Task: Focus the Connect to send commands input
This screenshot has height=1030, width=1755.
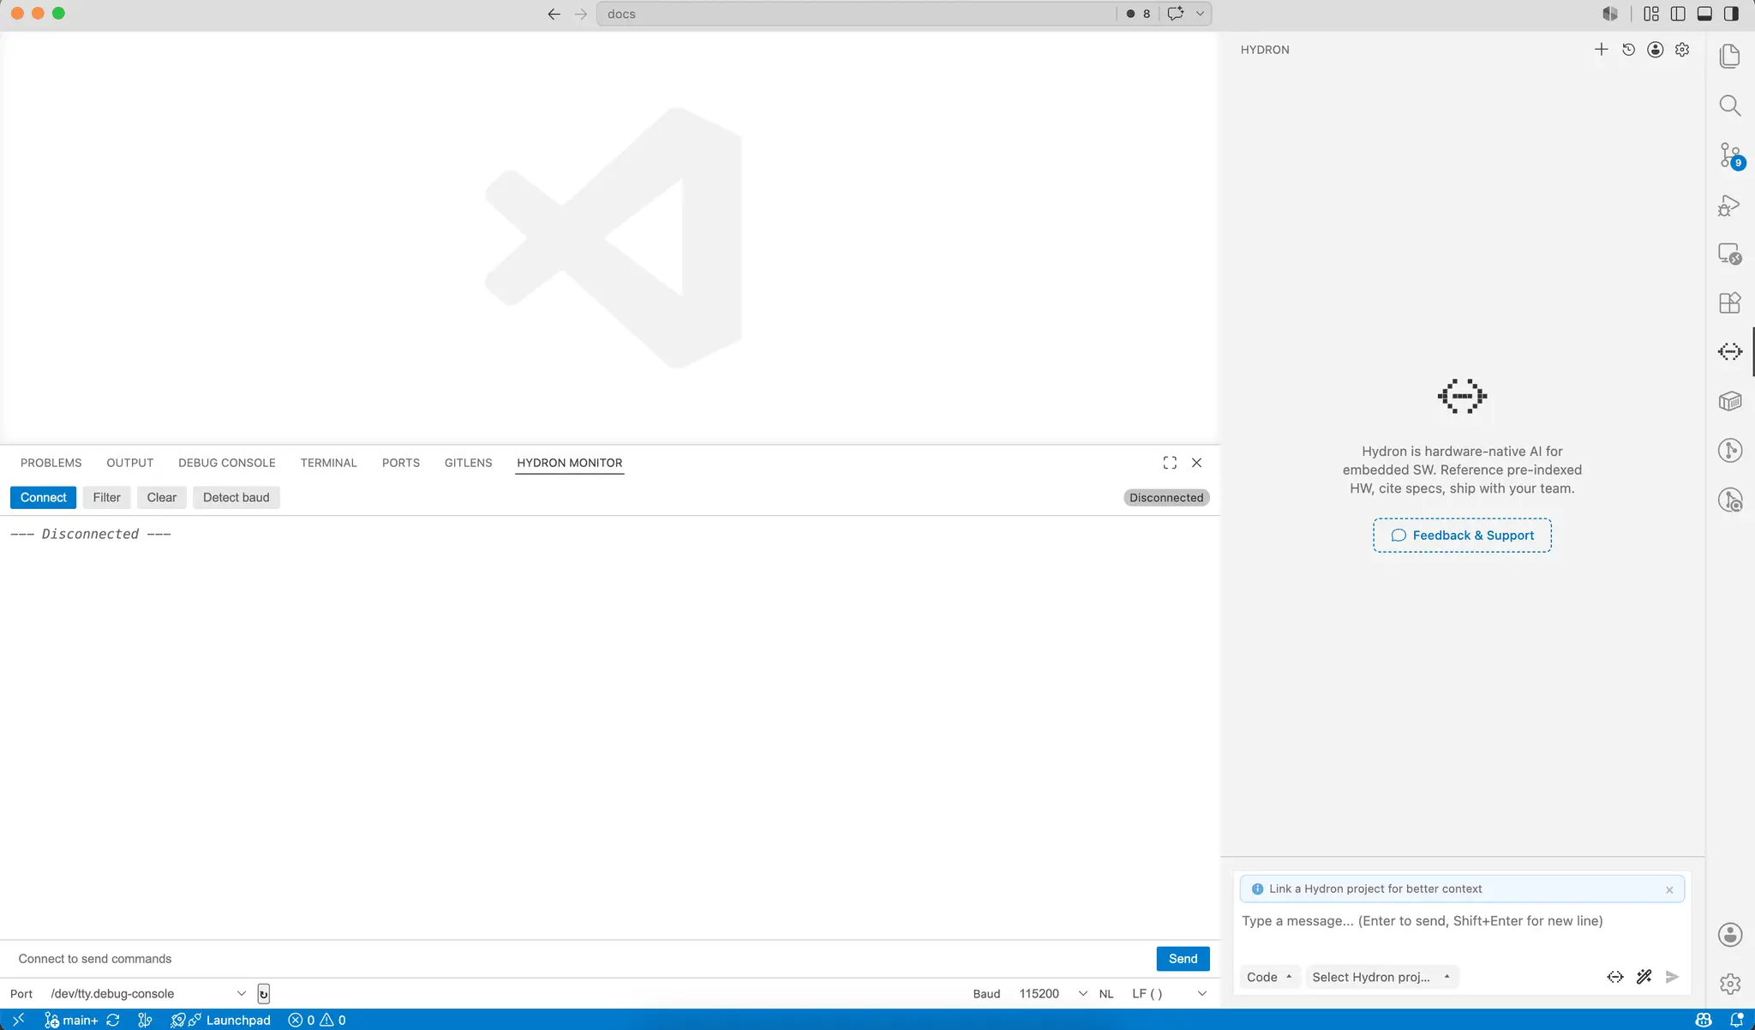Action: click(583, 959)
